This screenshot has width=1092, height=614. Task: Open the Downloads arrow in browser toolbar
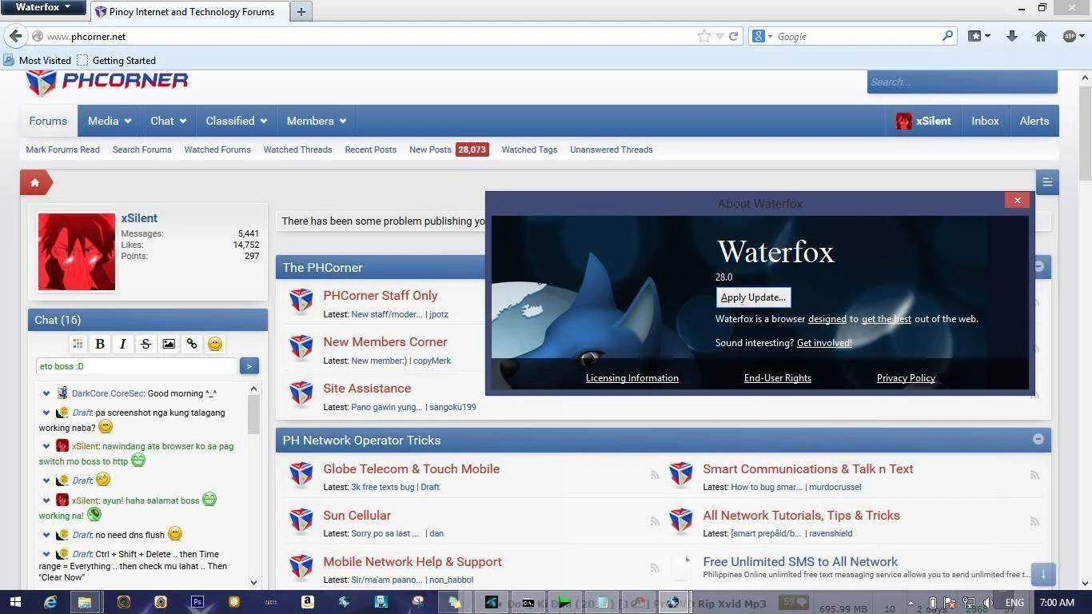[1011, 36]
